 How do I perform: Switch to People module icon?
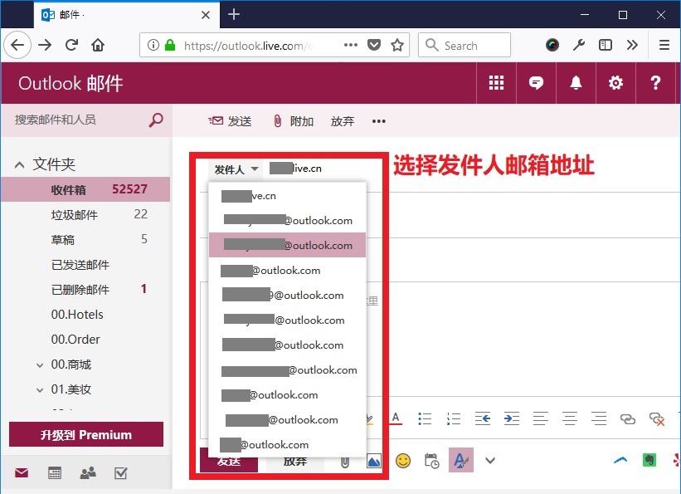click(88, 472)
